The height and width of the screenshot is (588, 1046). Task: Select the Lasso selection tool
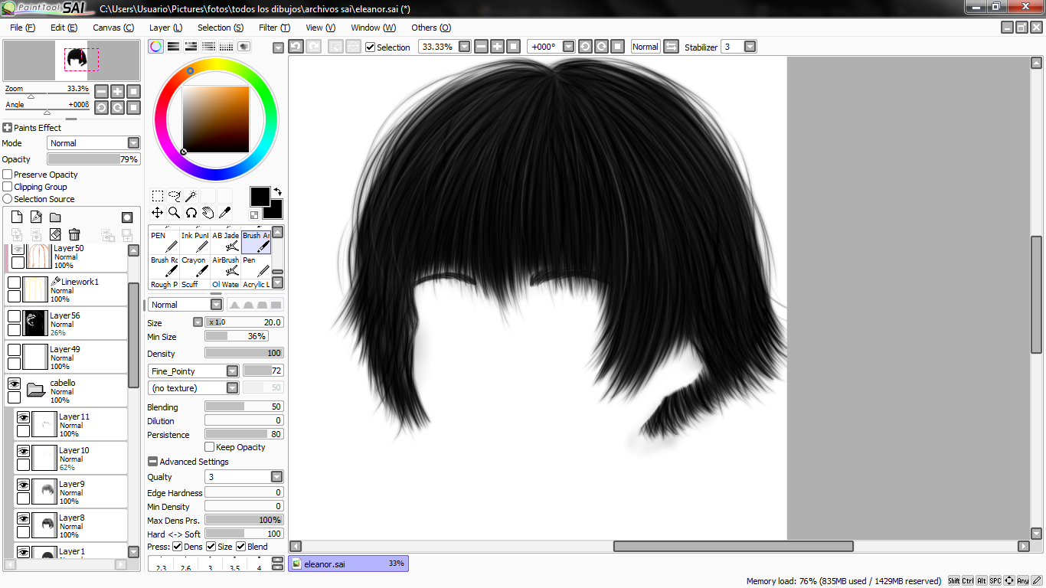[x=174, y=196]
